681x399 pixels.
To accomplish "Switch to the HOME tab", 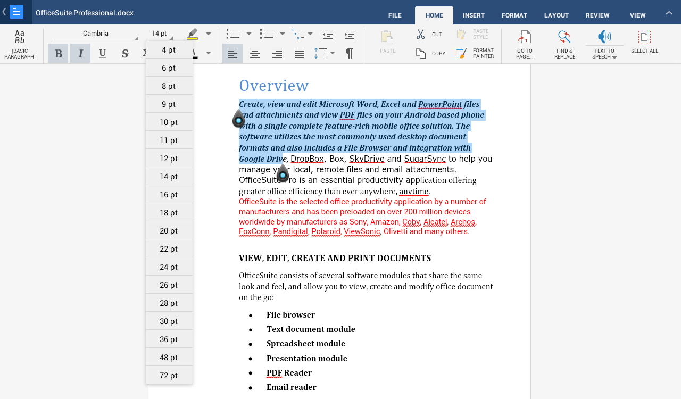I will [x=434, y=15].
